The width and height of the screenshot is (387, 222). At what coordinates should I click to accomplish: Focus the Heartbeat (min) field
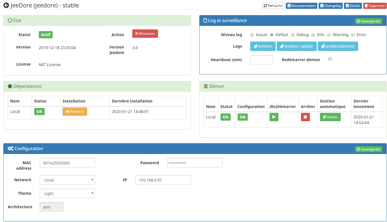click(262, 60)
